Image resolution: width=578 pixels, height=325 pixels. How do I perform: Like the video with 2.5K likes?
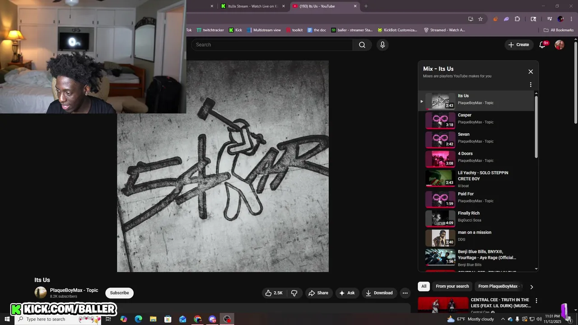274,293
